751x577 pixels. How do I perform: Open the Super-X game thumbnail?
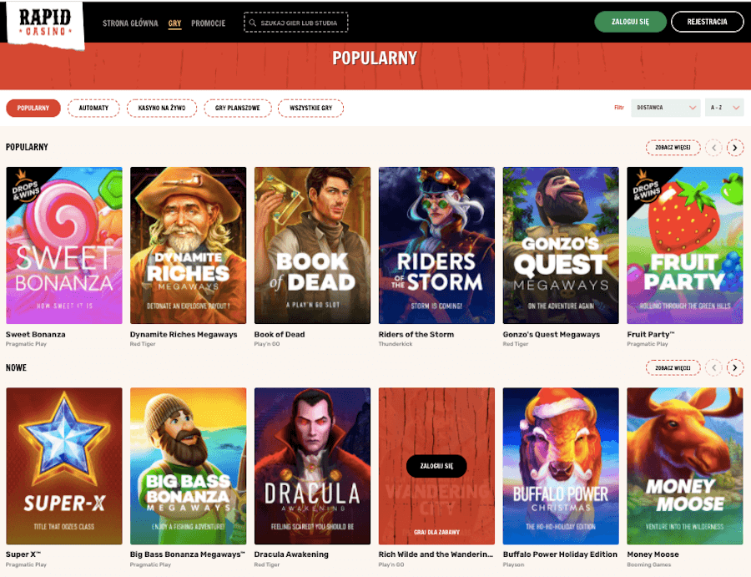[64, 466]
